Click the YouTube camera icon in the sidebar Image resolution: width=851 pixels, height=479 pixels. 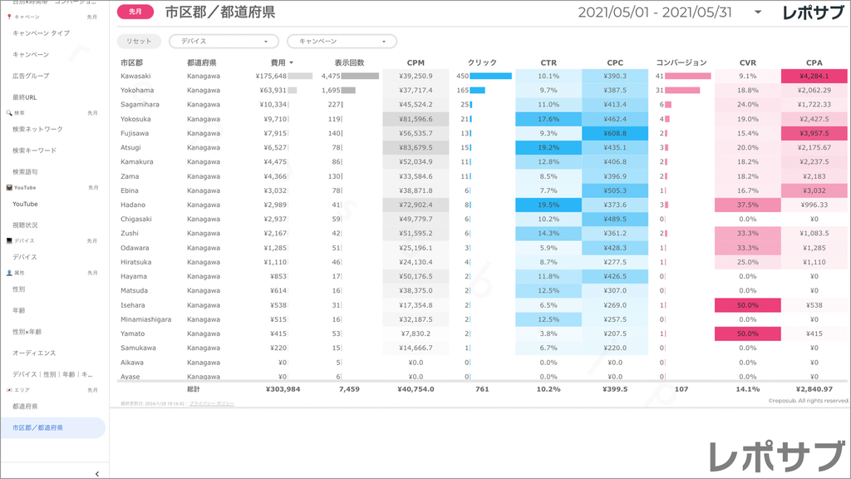tap(8, 187)
